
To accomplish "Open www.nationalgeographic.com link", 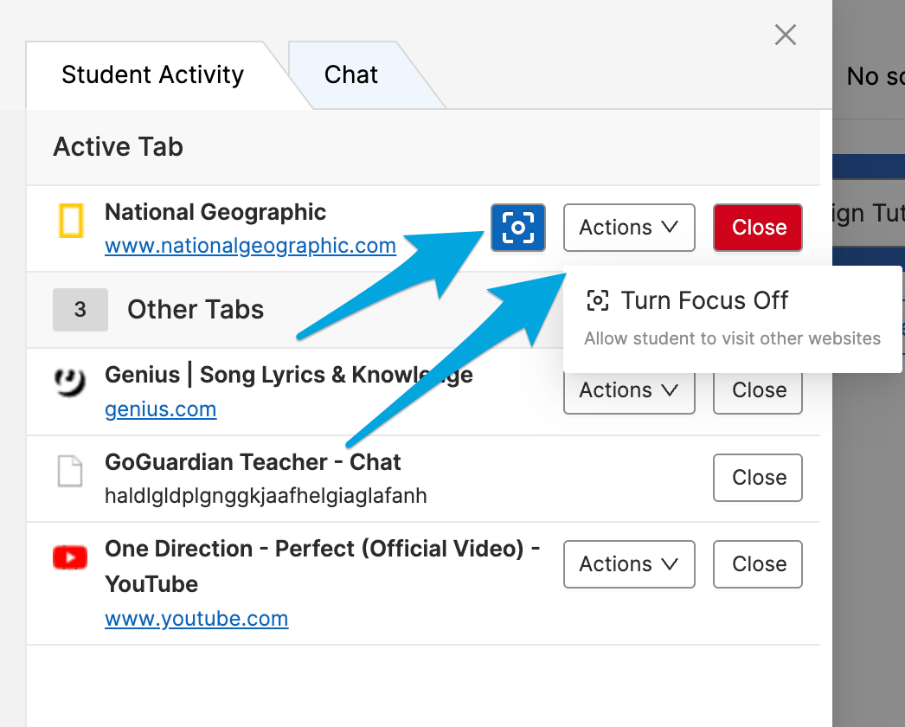I will [251, 246].
